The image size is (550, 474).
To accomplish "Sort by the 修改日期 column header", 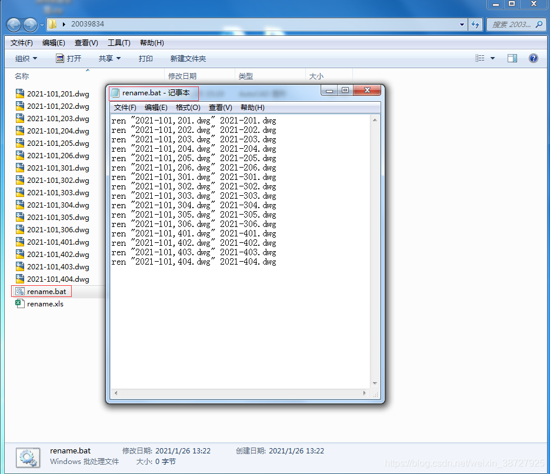I will tap(182, 76).
